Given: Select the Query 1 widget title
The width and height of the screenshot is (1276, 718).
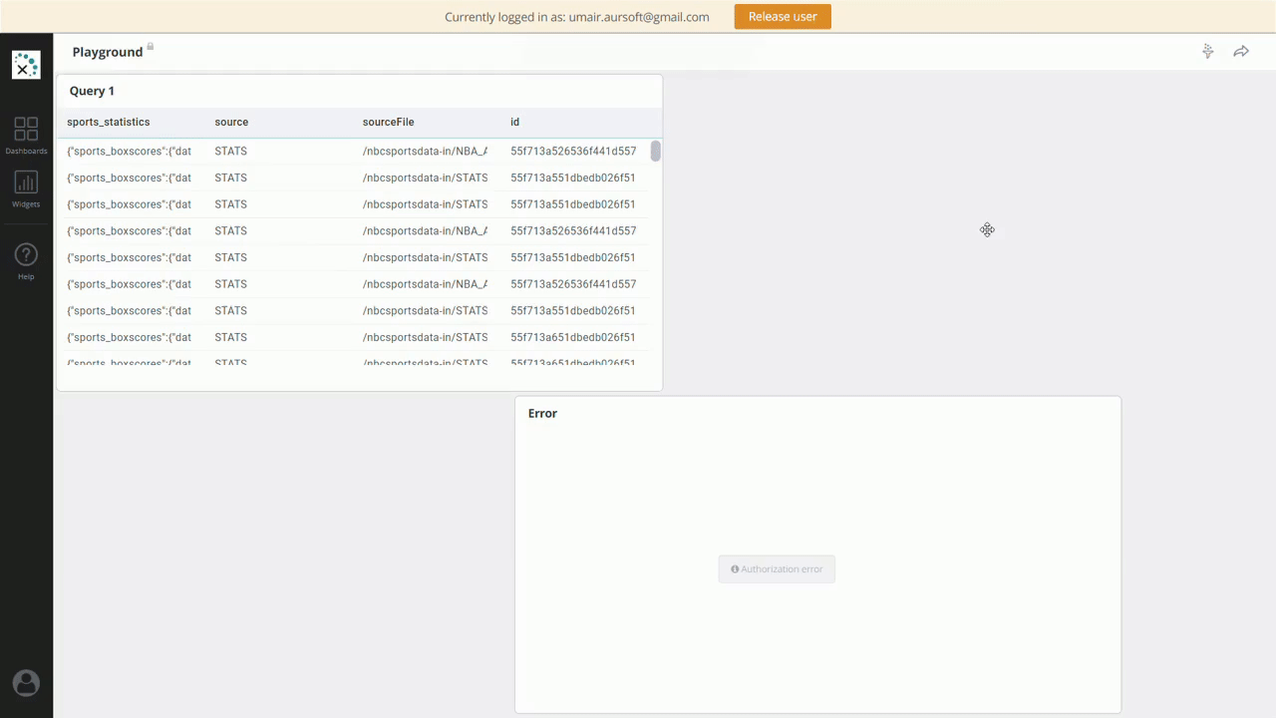Looking at the screenshot, I should [x=92, y=91].
